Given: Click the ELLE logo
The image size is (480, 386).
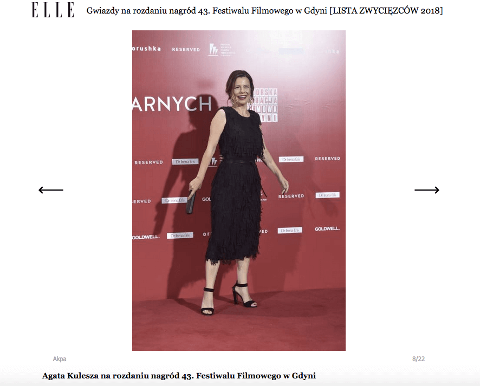Looking at the screenshot, I should coord(53,10).
